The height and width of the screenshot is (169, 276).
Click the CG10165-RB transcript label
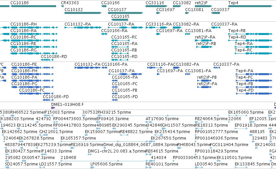click(124, 50)
